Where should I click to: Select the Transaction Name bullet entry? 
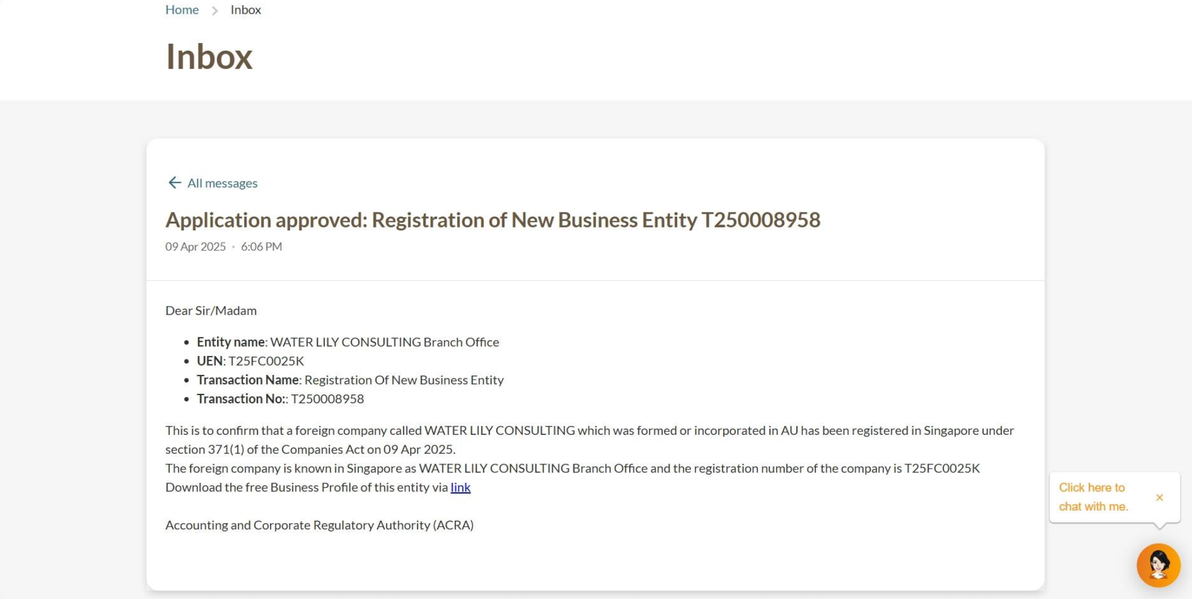pyautogui.click(x=350, y=380)
